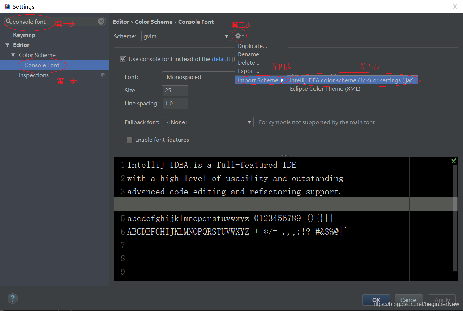Click the Import Scheme submenu arrow
The width and height of the screenshot is (463, 311).
282,80
